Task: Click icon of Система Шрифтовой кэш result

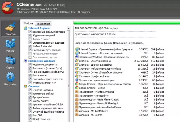Action: (x=77, y=76)
